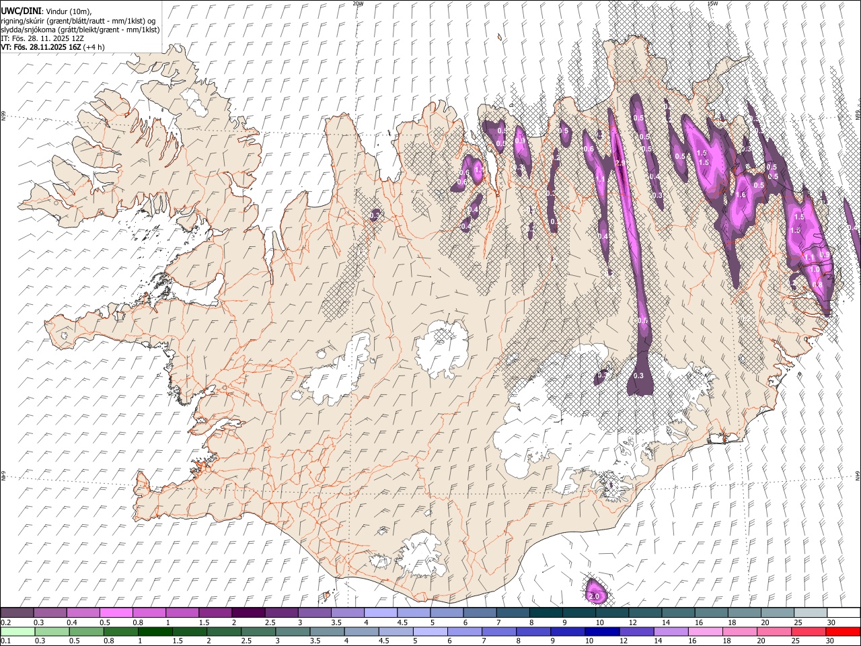The image size is (861, 646).
Task: Click the white snow swatch labeled 30
Action: [x=844, y=613]
